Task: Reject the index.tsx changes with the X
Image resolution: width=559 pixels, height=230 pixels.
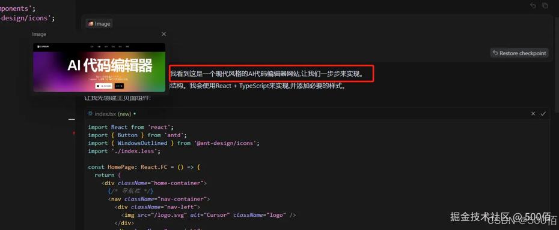Action: (x=533, y=113)
